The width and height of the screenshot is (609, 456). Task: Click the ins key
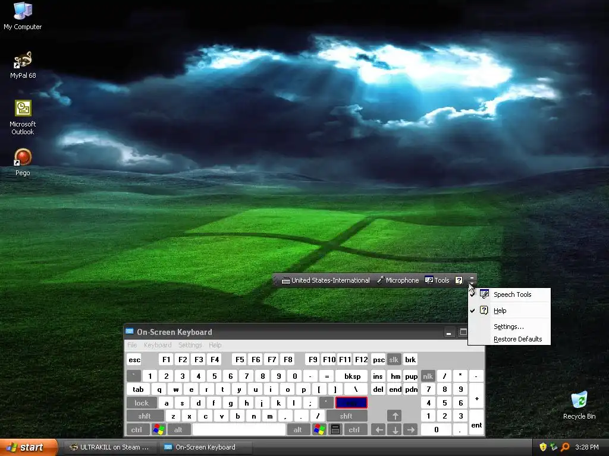click(378, 376)
